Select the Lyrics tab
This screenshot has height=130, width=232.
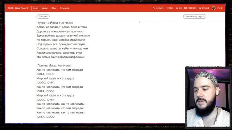(x=36, y=8)
